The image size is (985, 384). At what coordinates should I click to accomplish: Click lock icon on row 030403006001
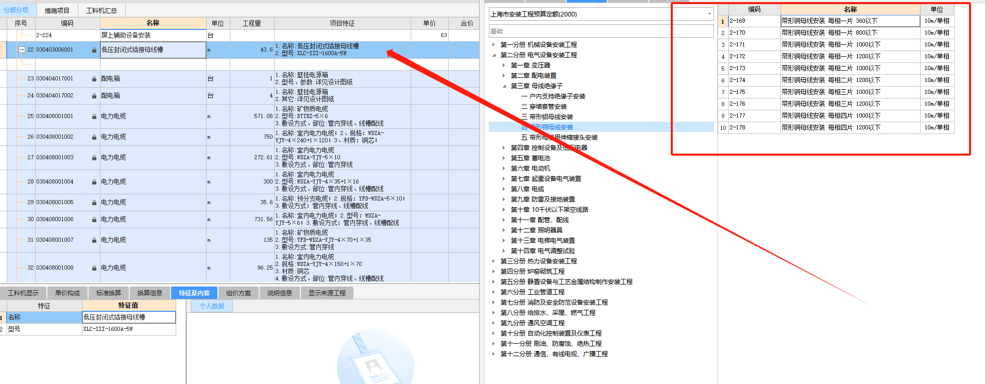click(x=94, y=50)
